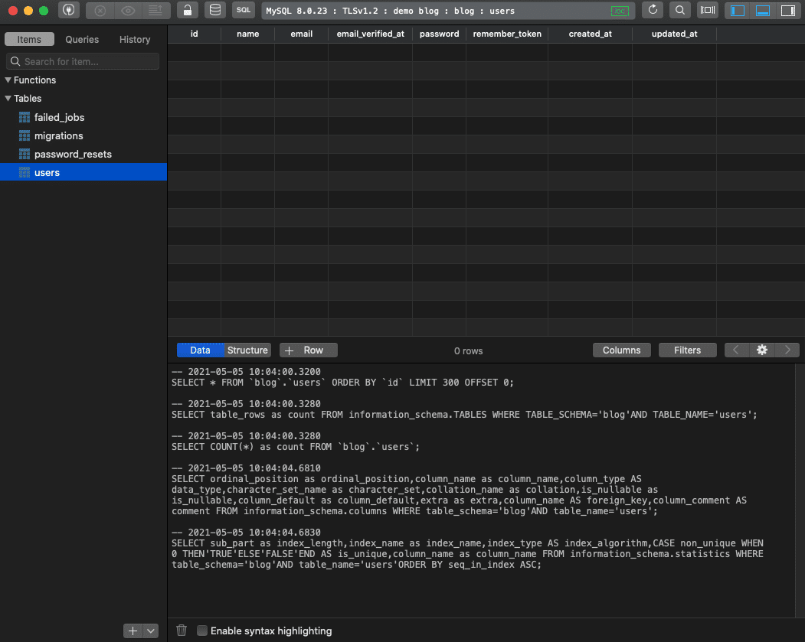This screenshot has height=642, width=805.
Task: Collapse the Tables section
Action: [8, 99]
